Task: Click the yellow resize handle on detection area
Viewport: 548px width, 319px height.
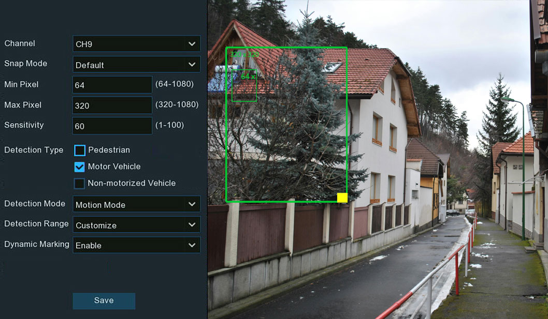Action: point(342,198)
